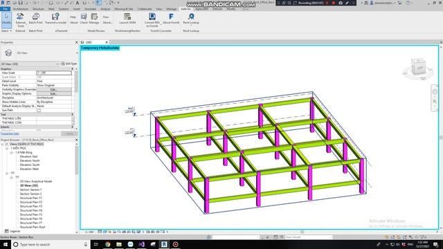Switch to the Manage ribbon tab
This screenshot has width=443, height=249.
click(x=171, y=9)
